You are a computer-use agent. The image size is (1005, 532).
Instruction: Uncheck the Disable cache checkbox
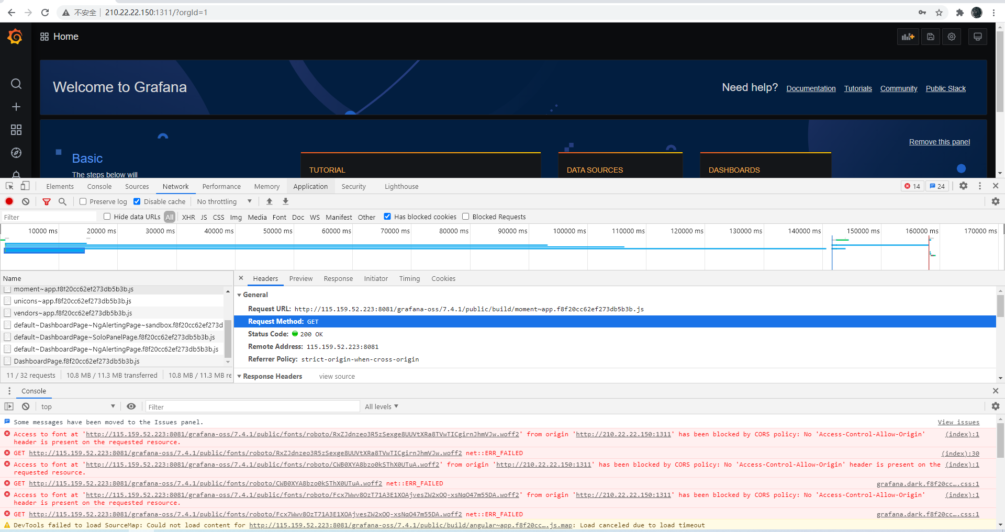[137, 201]
